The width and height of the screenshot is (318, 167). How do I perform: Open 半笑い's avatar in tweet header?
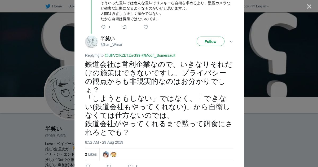pos(91,42)
